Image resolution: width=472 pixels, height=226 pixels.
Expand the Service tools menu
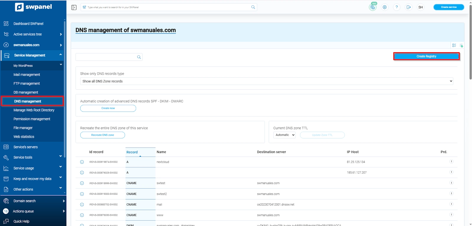60,156
